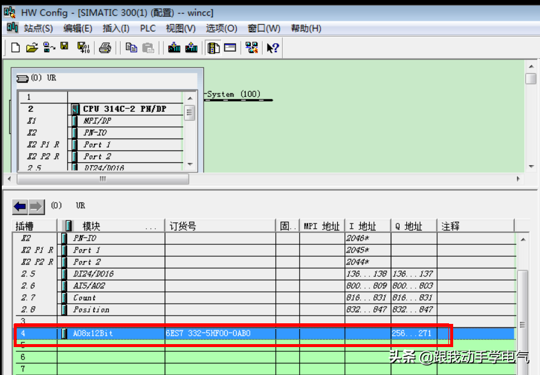This screenshot has height=375, width=540.
Task: Click order number 6ES7 332-5HF00-0AB0
Action: tap(208, 333)
